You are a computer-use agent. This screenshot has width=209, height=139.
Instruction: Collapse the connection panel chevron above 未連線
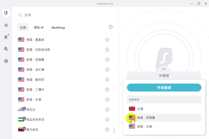(164, 69)
